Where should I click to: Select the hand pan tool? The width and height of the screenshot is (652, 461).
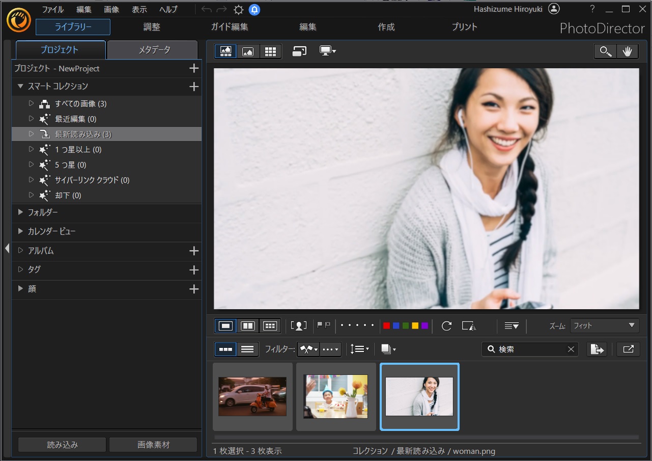pos(628,51)
